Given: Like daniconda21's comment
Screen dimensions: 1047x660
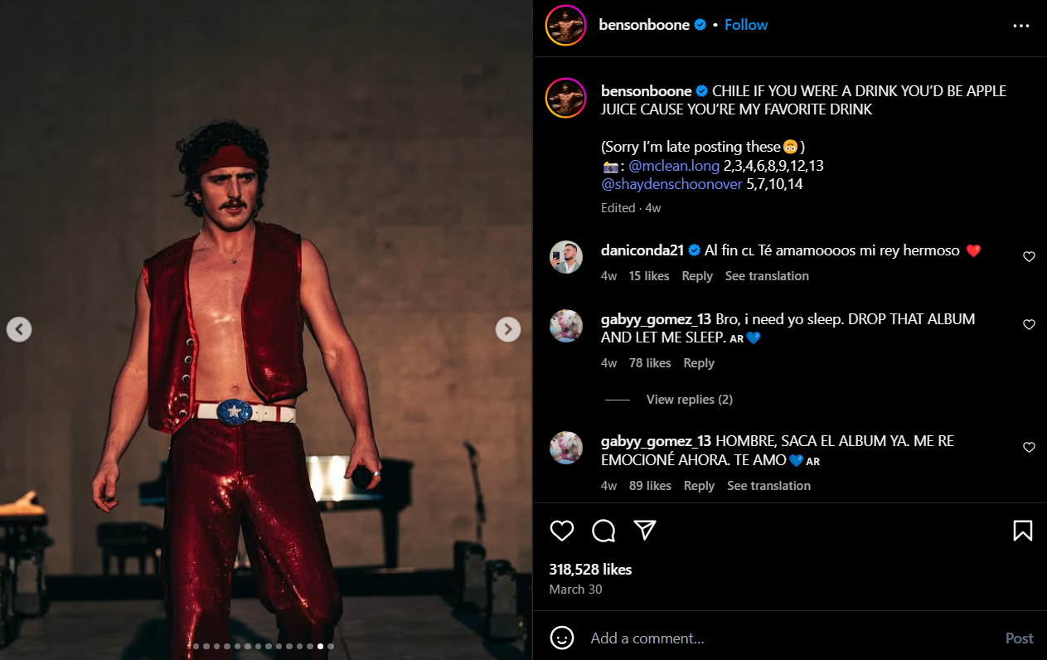Looking at the screenshot, I should click(1029, 257).
